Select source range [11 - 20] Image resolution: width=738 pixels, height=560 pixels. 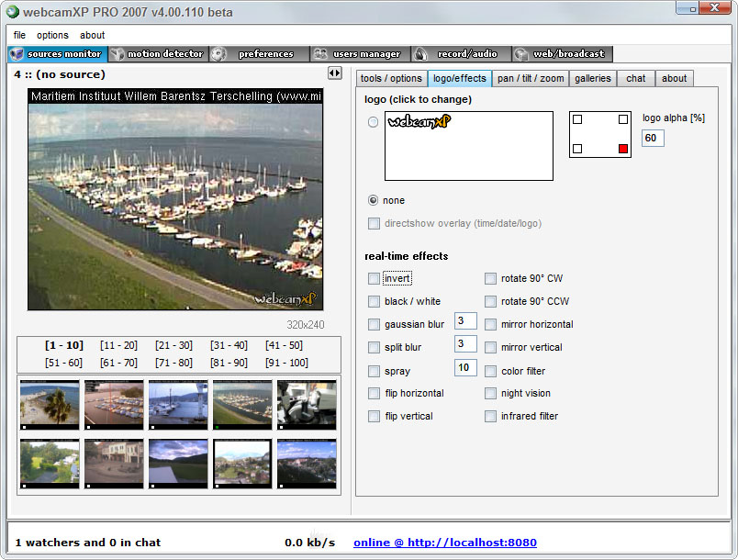click(118, 345)
